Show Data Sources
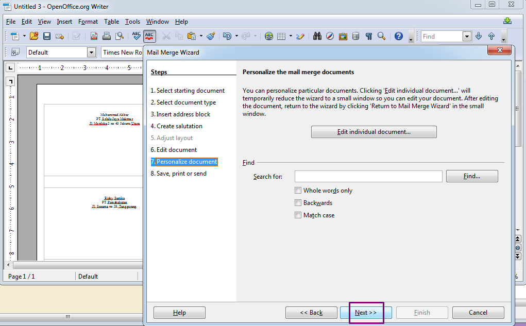The width and height of the screenshot is (526, 326). (x=355, y=37)
